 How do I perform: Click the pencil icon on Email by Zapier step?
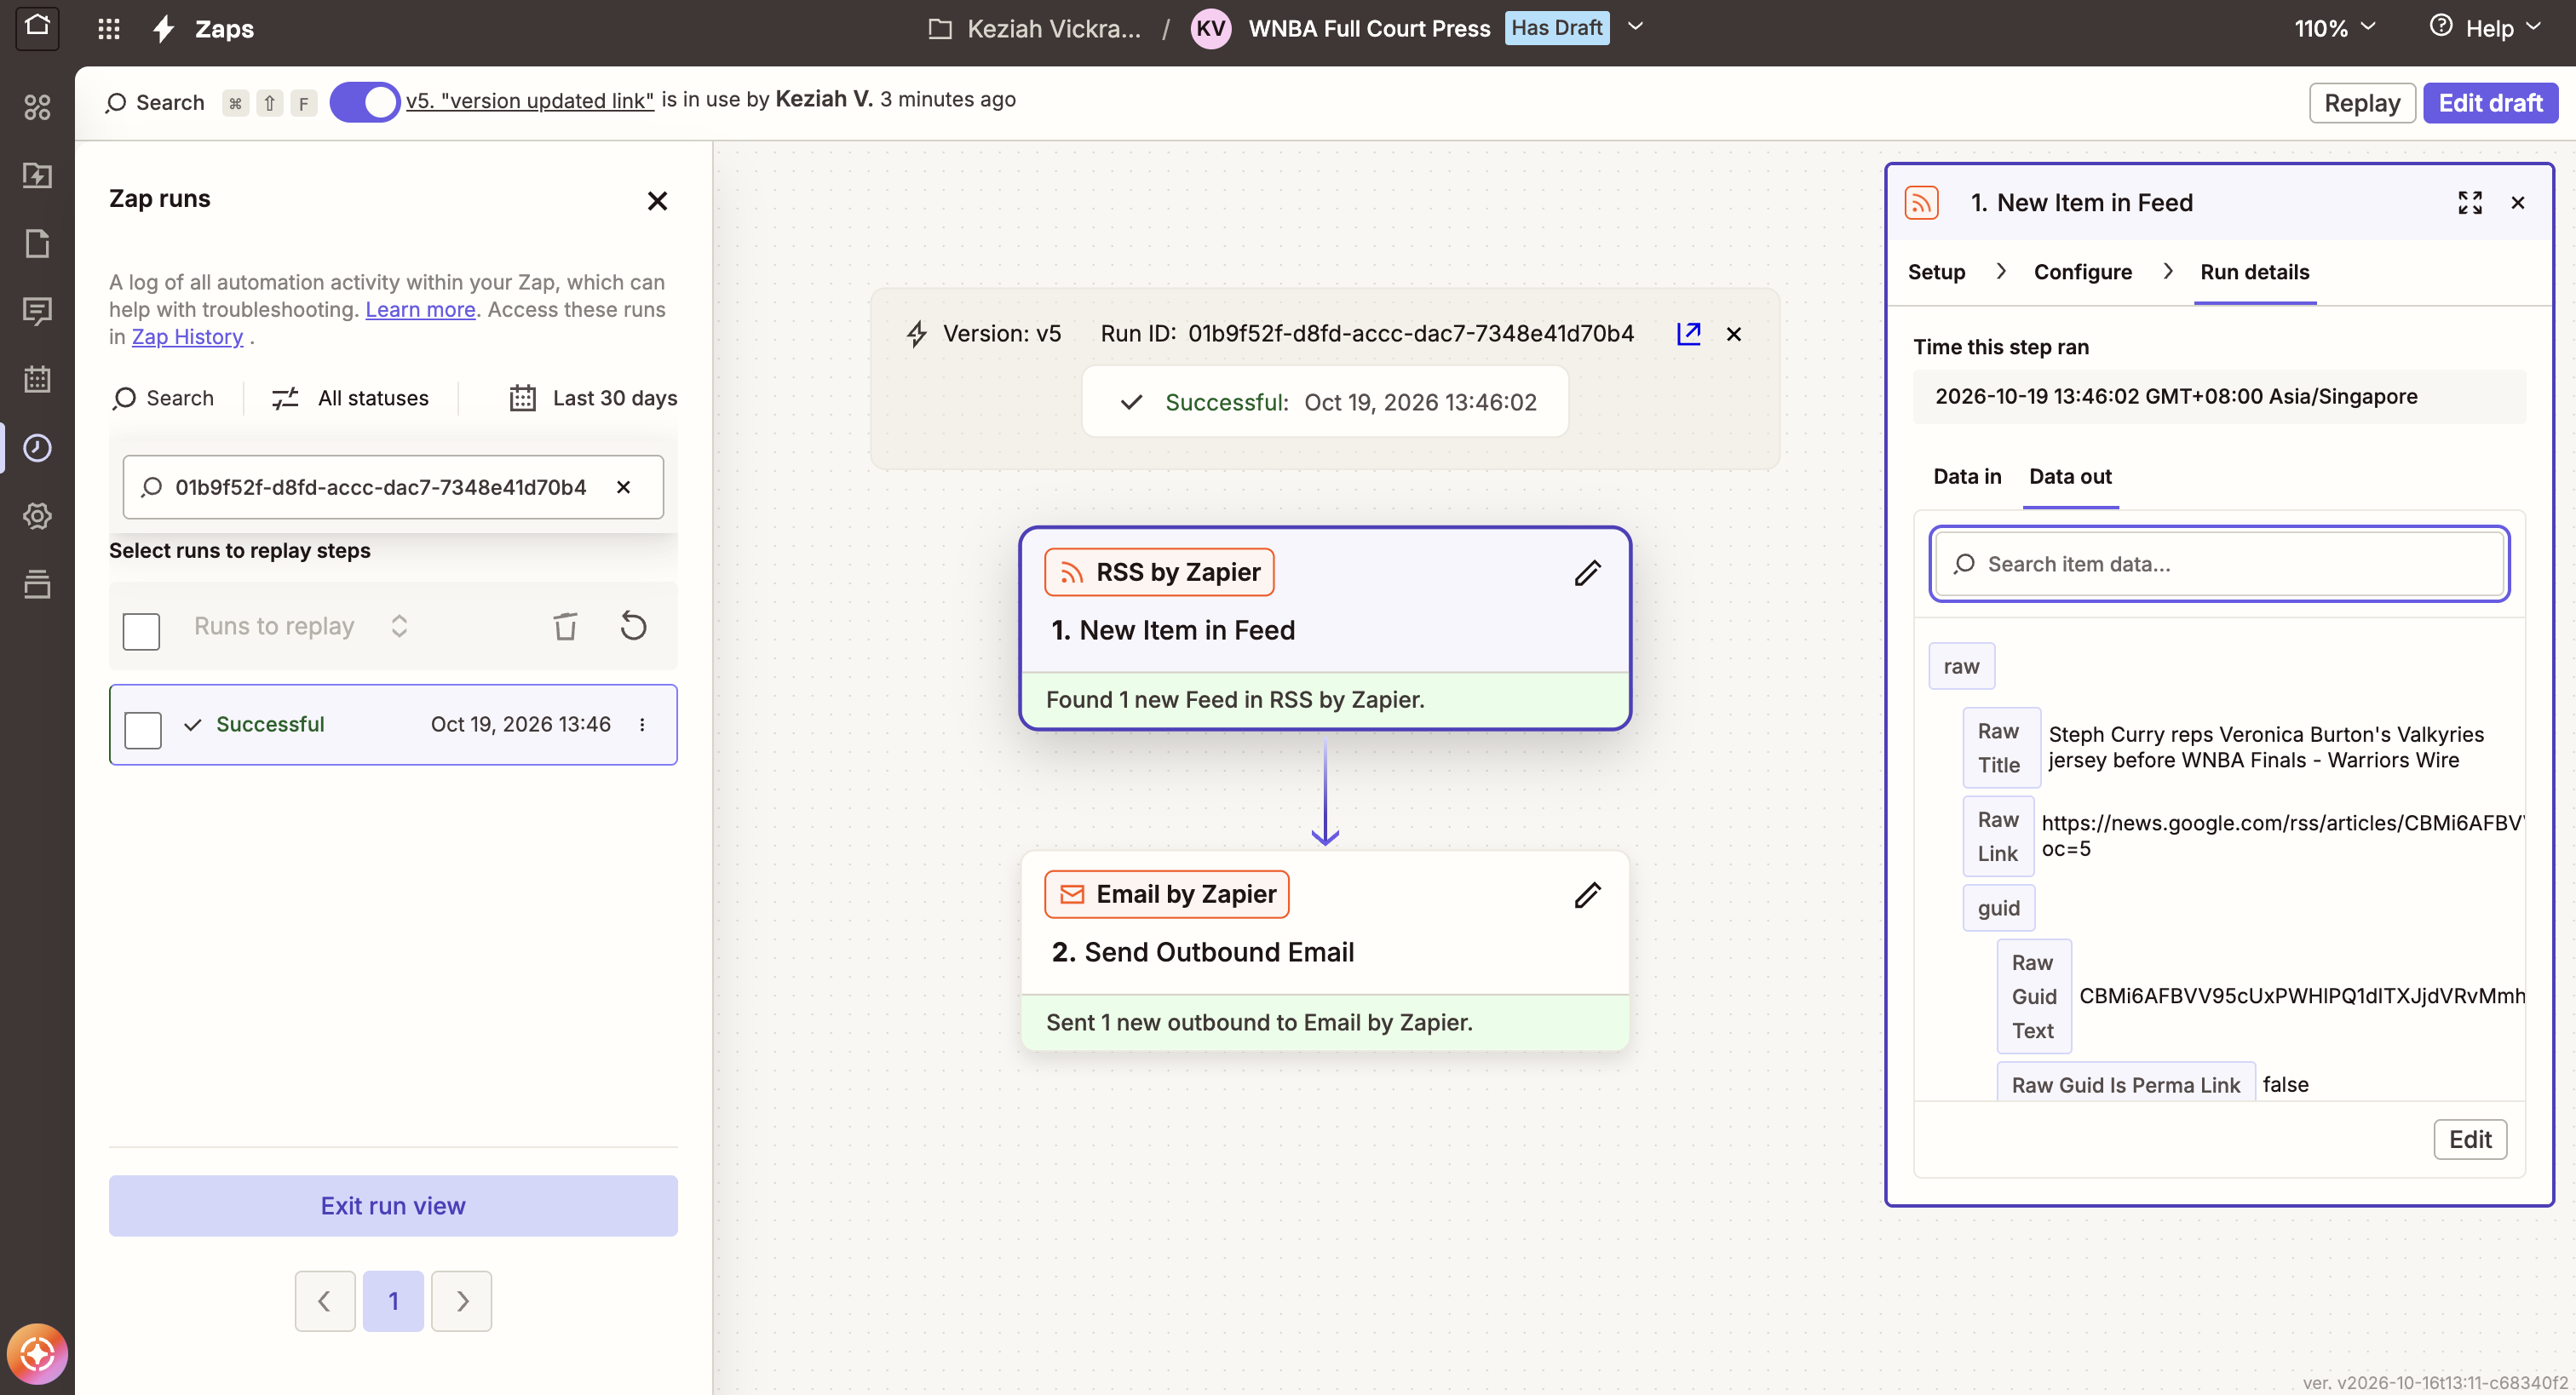1587,894
